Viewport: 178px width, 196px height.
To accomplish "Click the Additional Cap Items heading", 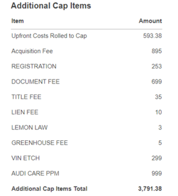I will pyautogui.click(x=51, y=6).
